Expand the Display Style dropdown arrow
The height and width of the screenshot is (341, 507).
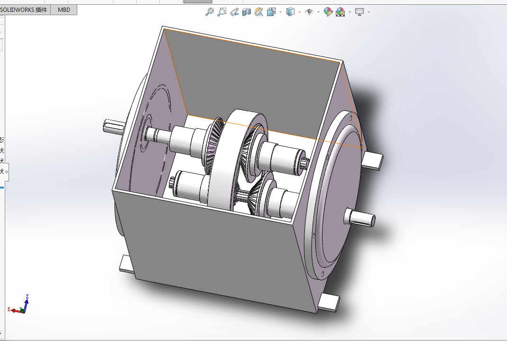coord(299,12)
